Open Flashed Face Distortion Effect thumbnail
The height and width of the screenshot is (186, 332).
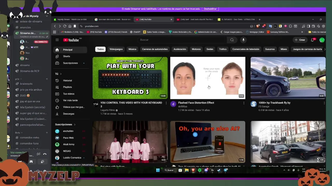click(x=208, y=78)
